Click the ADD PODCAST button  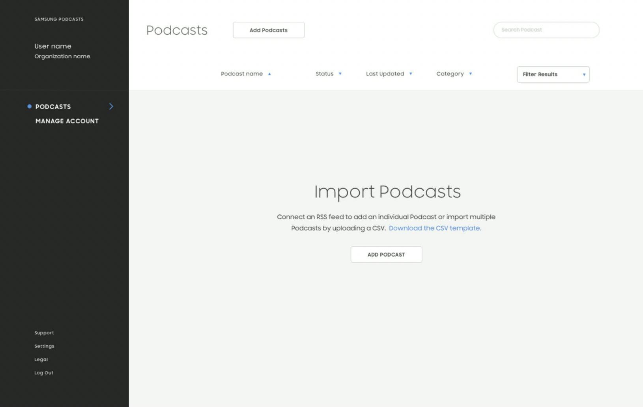(386, 254)
